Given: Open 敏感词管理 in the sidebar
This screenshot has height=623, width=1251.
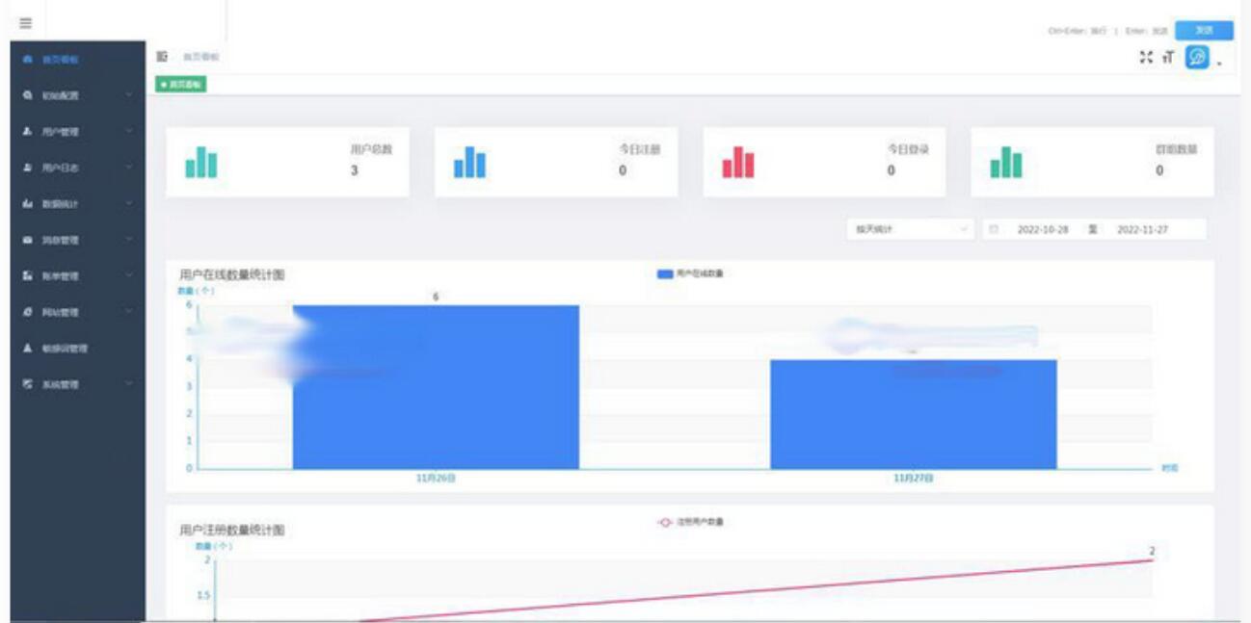Looking at the screenshot, I should pos(78,348).
